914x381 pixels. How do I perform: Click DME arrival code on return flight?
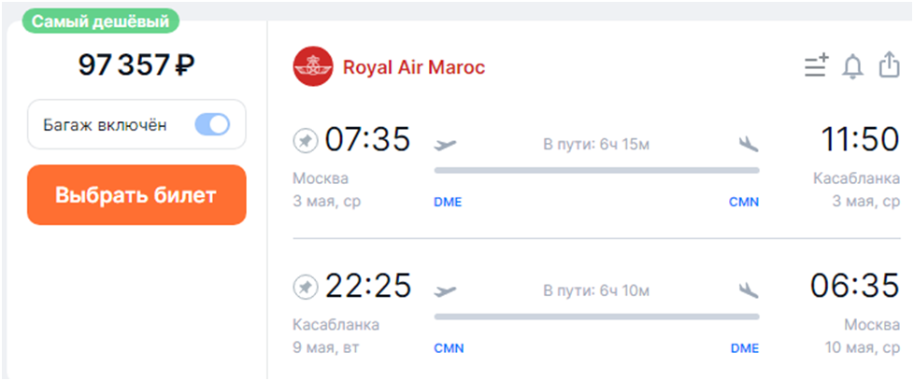click(744, 347)
